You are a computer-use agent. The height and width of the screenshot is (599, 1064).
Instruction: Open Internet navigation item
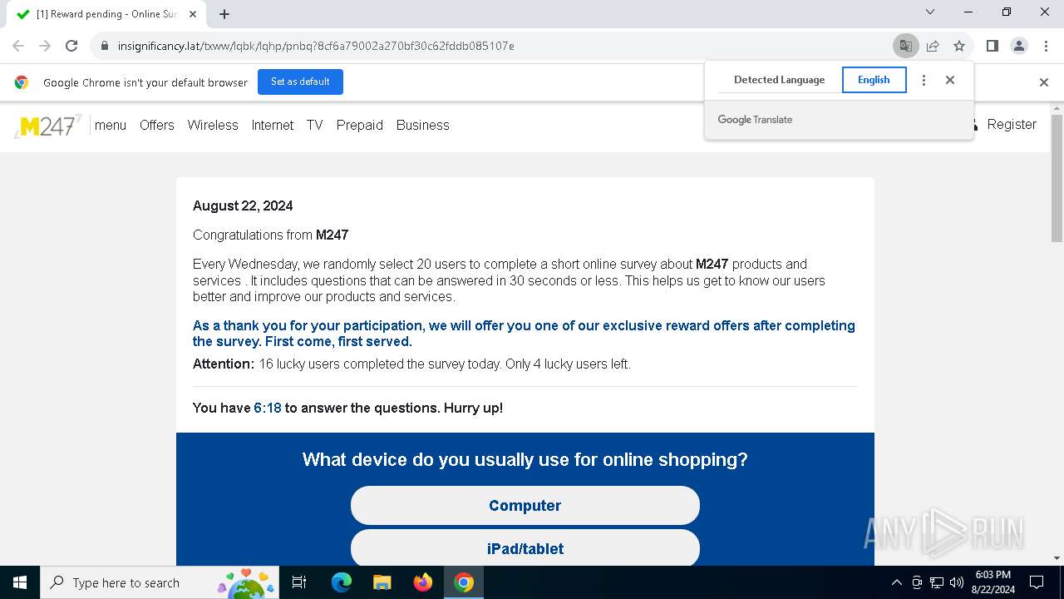(x=273, y=125)
